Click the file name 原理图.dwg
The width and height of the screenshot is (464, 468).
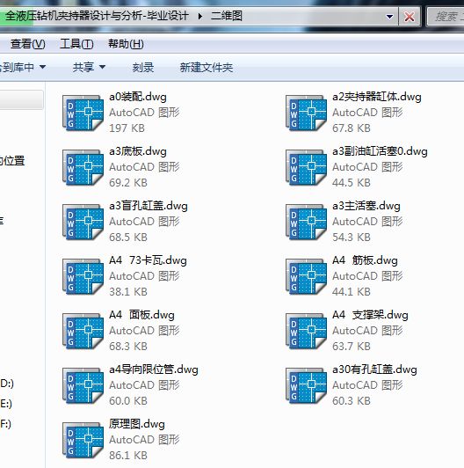(x=137, y=424)
